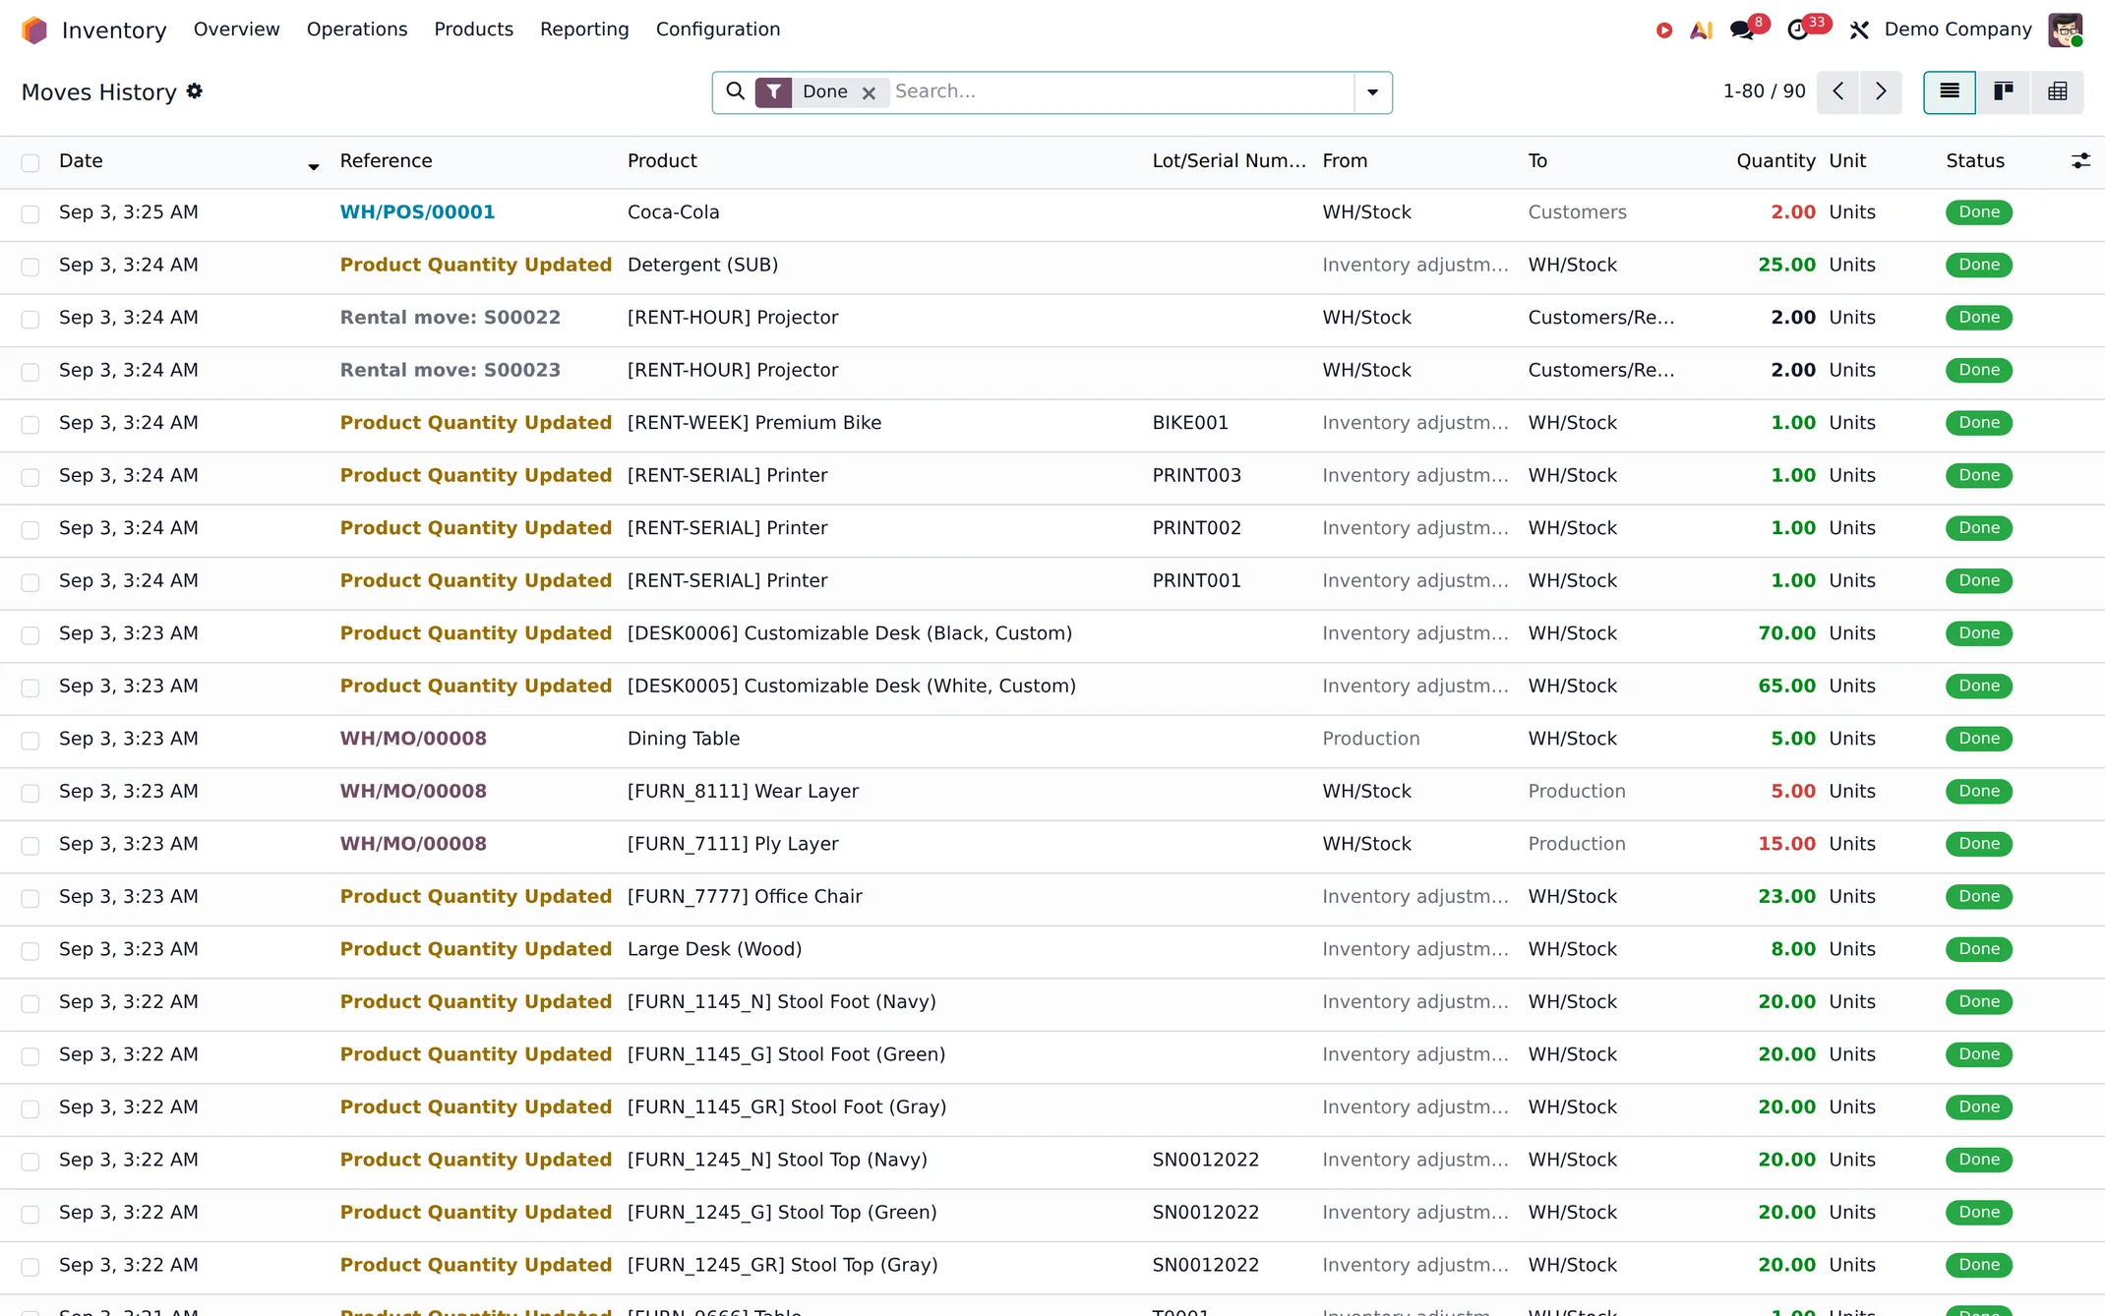Click the Done badge for Stool Top (Gray)

[x=1978, y=1265]
